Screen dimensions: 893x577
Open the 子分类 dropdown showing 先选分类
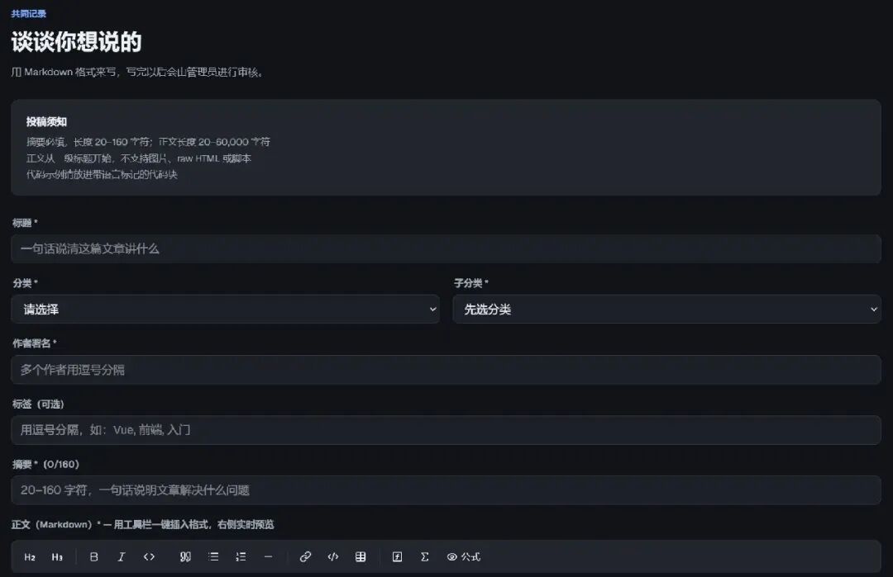pos(667,310)
